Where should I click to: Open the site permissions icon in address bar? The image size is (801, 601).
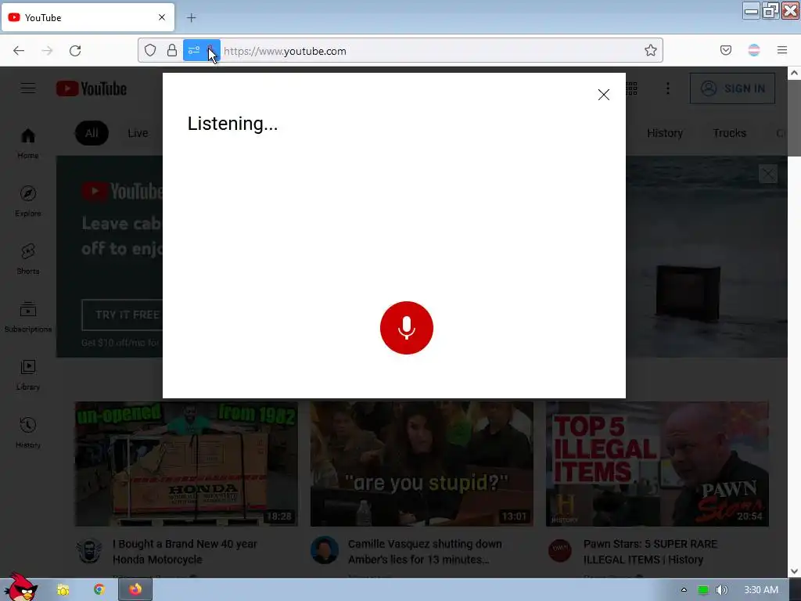pyautogui.click(x=194, y=50)
